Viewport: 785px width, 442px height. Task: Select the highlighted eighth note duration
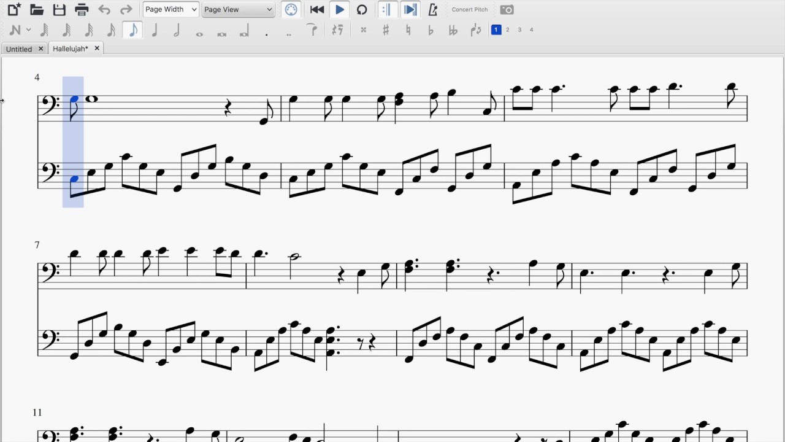point(133,29)
